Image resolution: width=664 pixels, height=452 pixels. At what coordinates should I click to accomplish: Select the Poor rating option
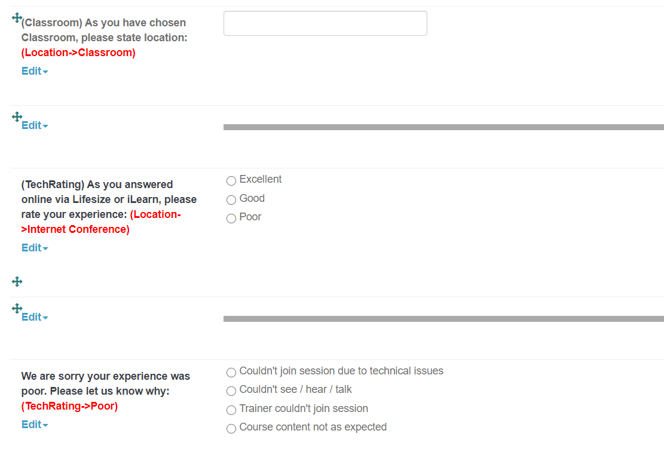231,219
